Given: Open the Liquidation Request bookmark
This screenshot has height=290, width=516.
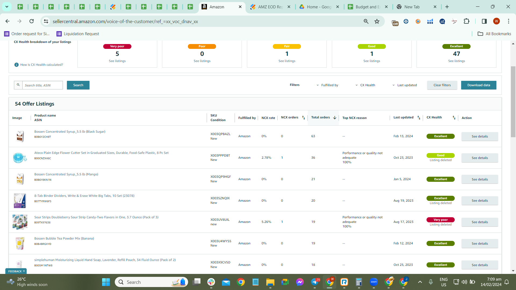Looking at the screenshot, I should 78,34.
